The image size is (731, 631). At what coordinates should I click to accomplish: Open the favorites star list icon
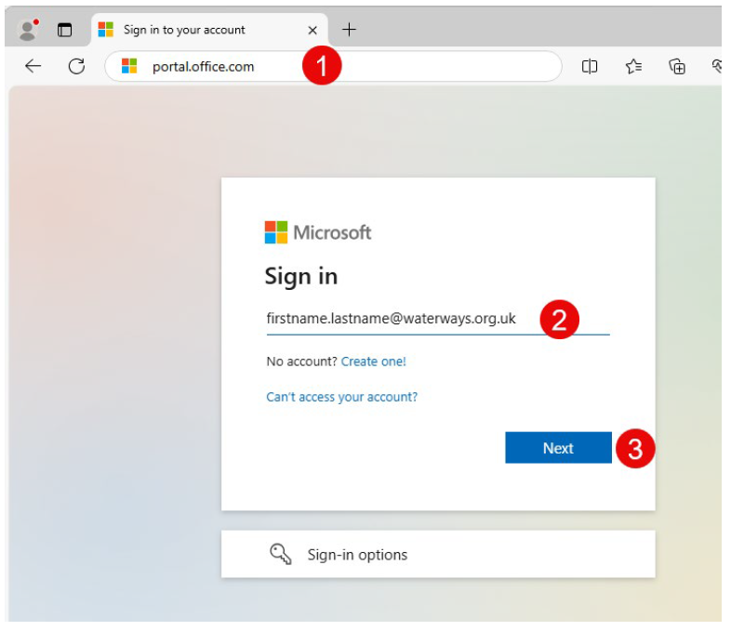(x=633, y=66)
